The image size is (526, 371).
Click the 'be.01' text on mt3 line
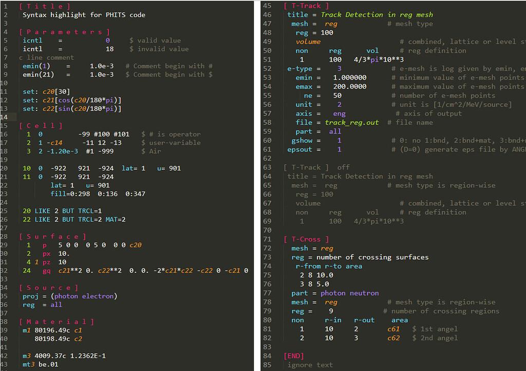point(48,365)
